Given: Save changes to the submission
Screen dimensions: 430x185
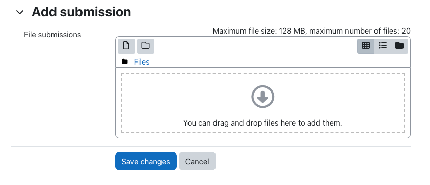Looking at the screenshot, I should (146, 161).
